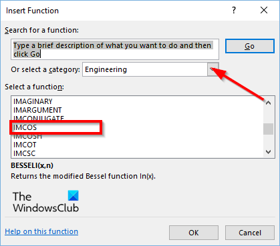
Task: Click the function list scroll down arrow
Action: click(269, 152)
